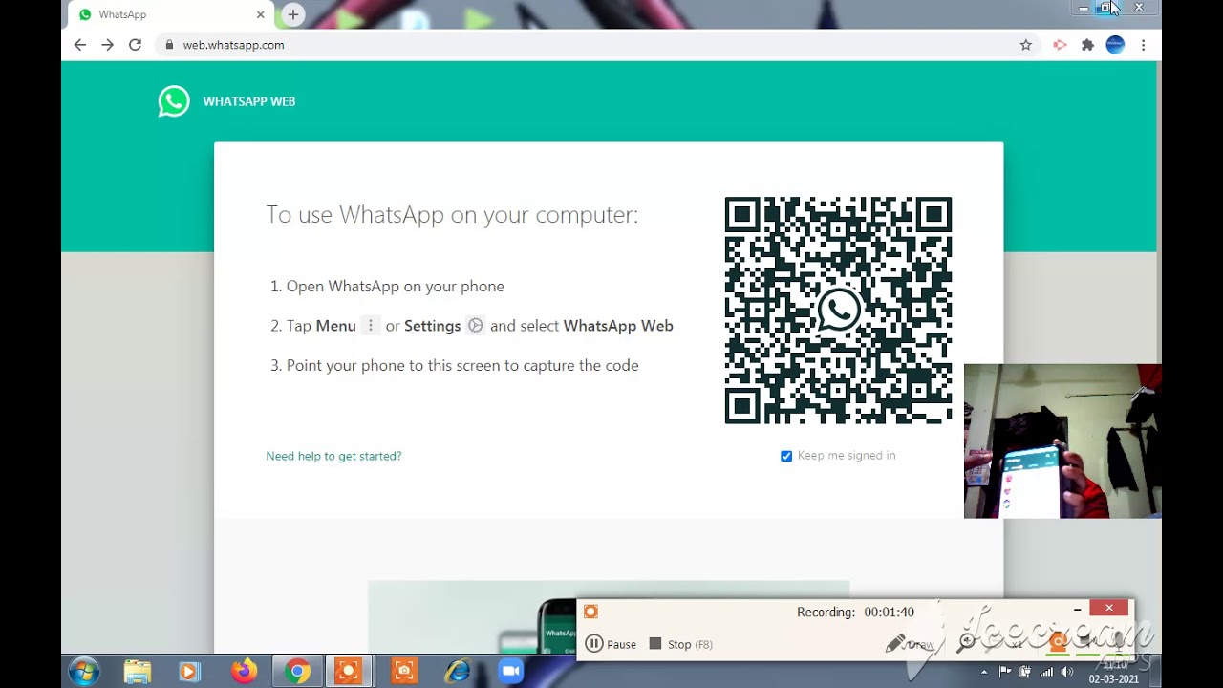1223x688 pixels.
Task: Open Firefox from the taskbar
Action: click(244, 672)
